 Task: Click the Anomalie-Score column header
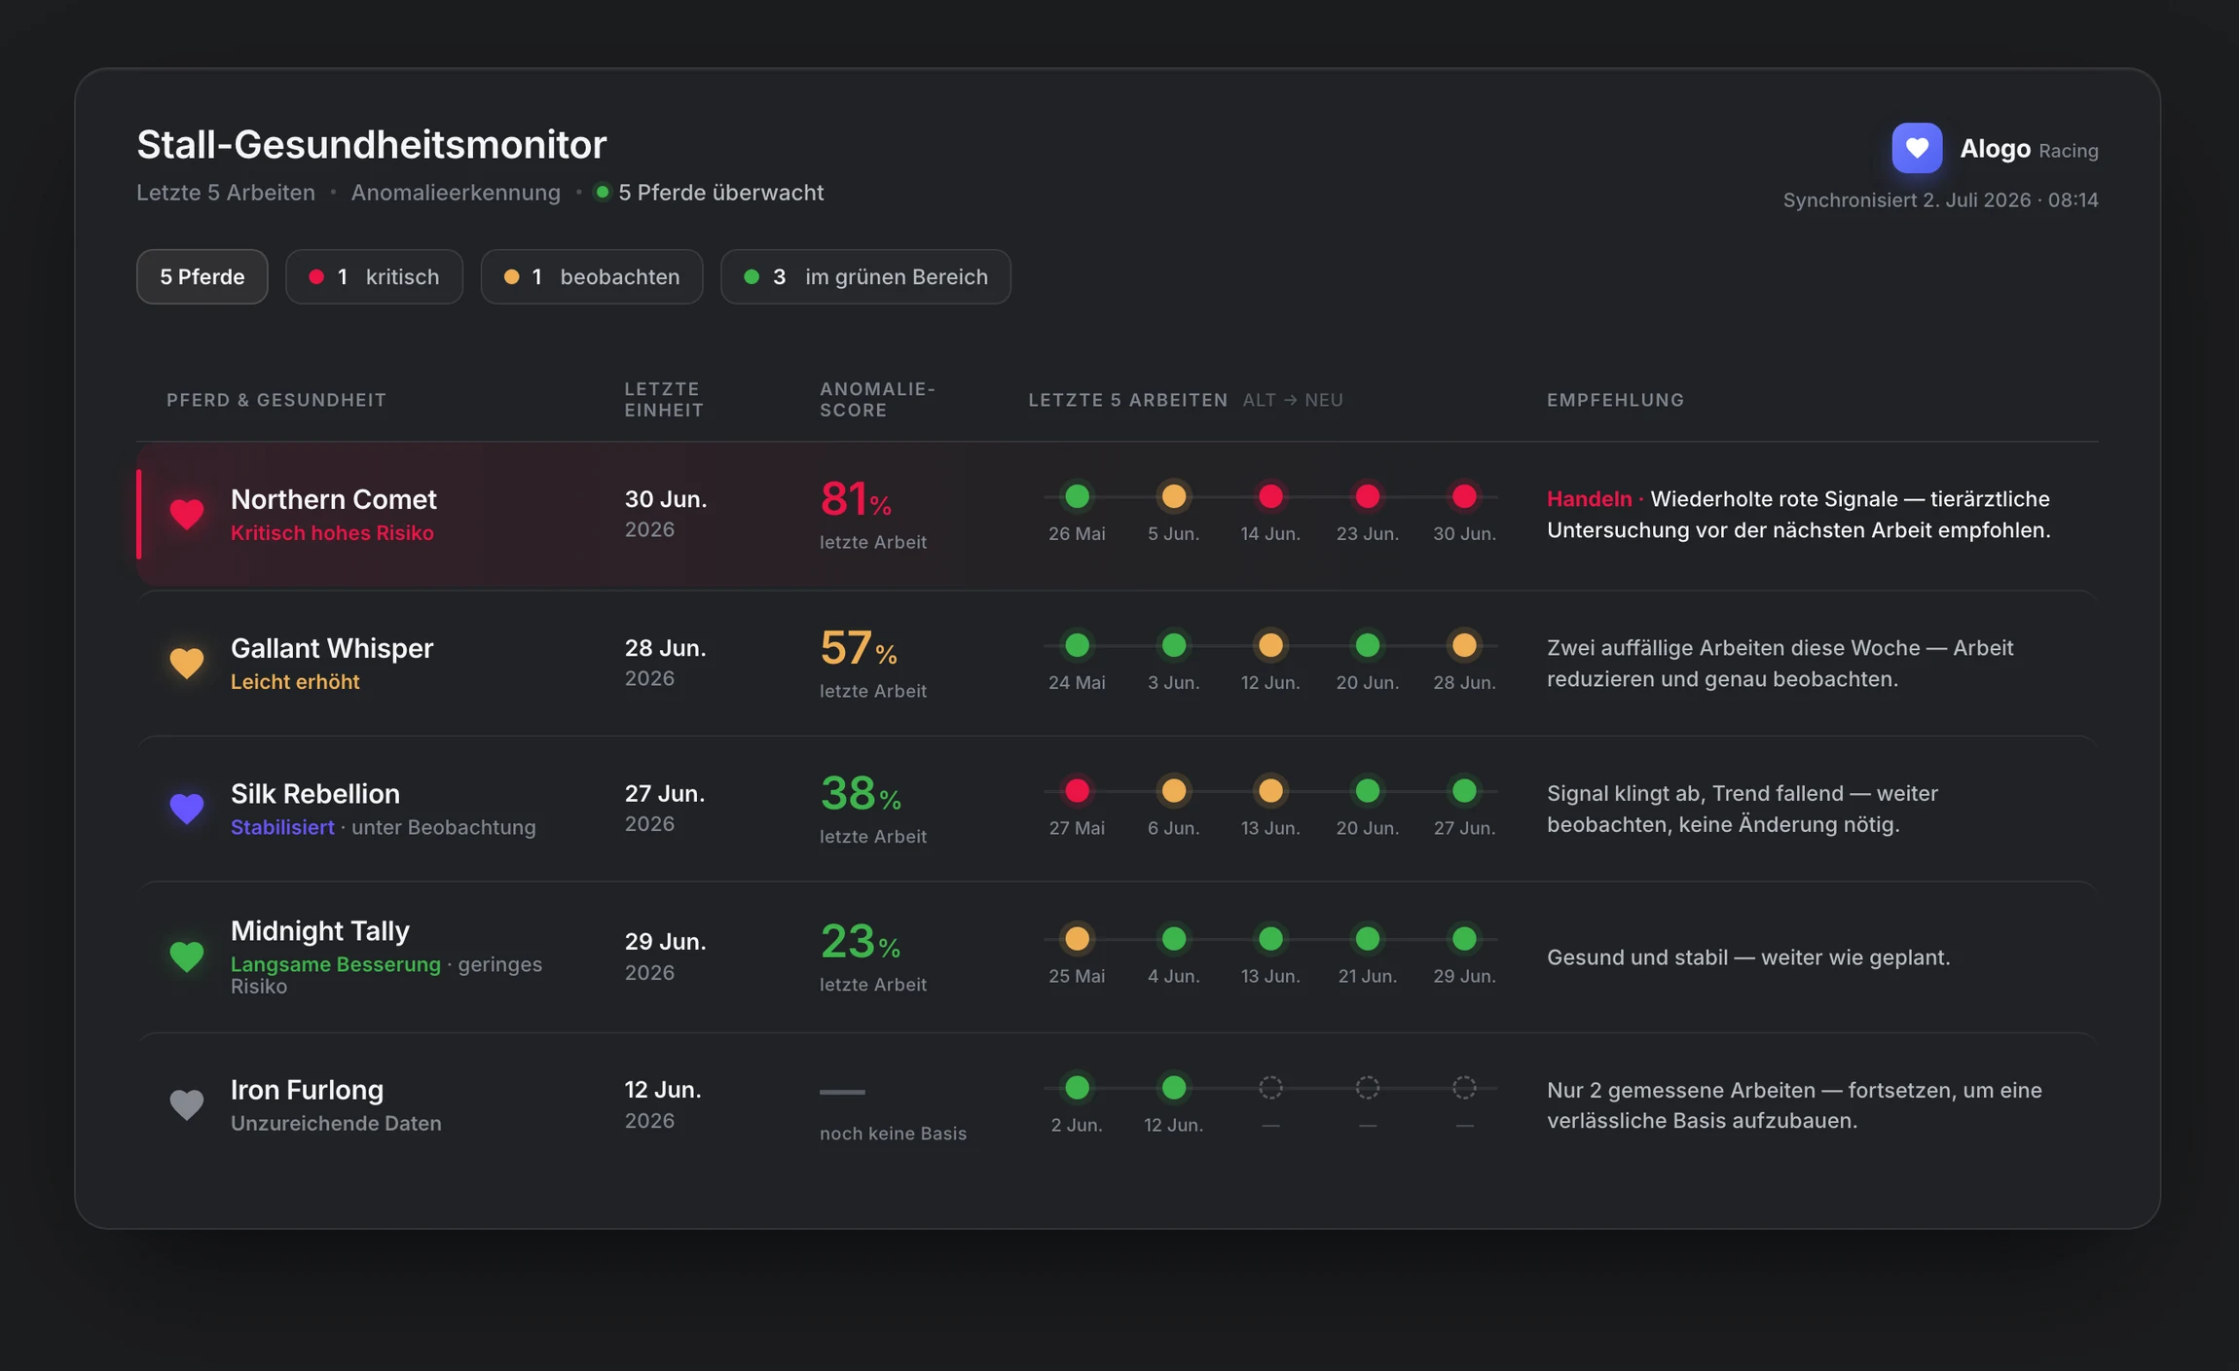click(877, 400)
